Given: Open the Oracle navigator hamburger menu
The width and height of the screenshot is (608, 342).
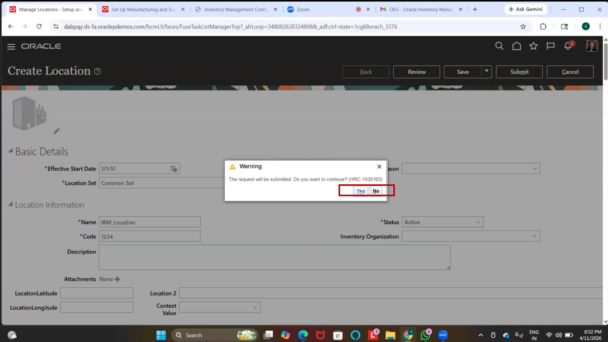Looking at the screenshot, I should (x=11, y=47).
